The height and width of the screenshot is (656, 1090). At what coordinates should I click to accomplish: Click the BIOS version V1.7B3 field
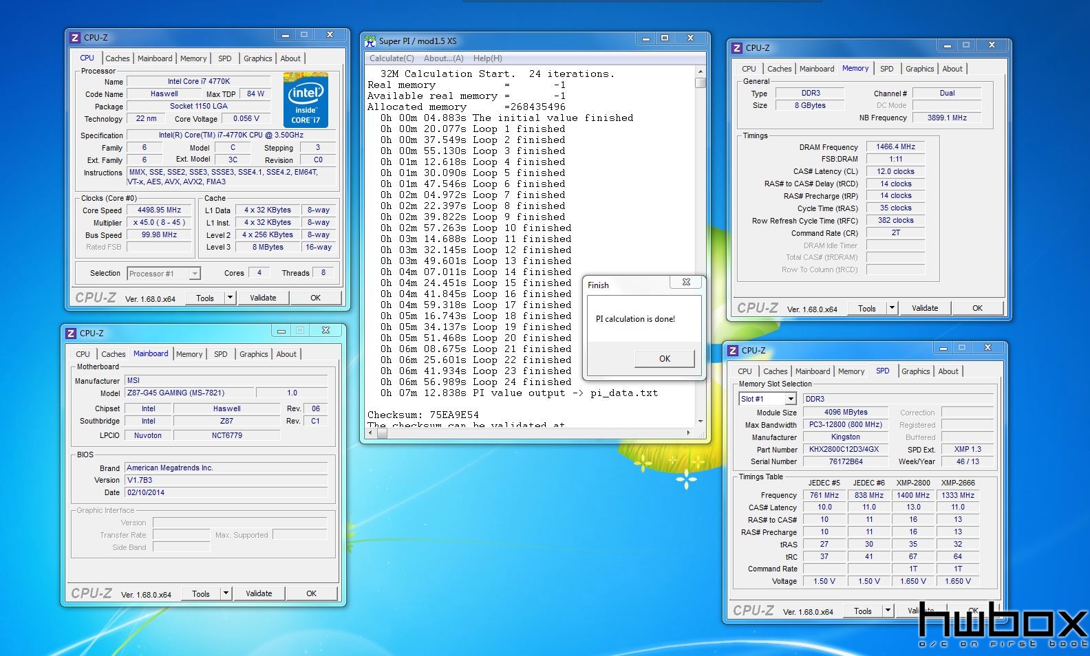tap(226, 480)
